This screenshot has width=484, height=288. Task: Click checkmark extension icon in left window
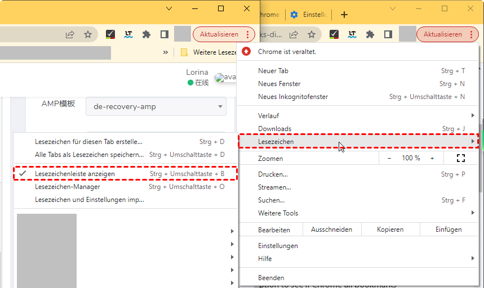click(110, 34)
